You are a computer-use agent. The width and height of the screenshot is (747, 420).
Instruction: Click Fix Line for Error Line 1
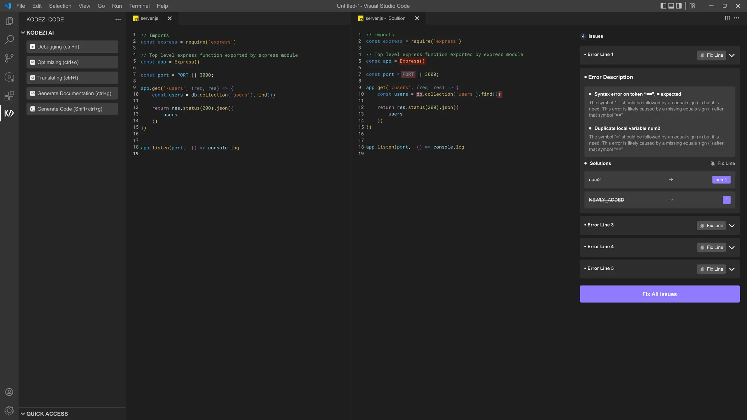(x=711, y=55)
